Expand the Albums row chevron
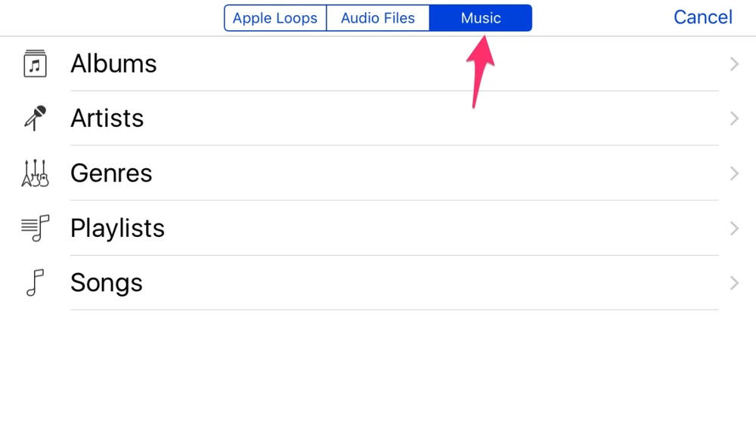Viewport: 756px width, 424px height. pos(733,64)
